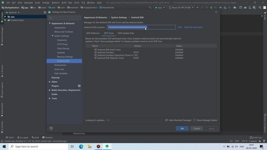Open Microsoft Edge from taskbar
Viewport: 267px width, 150px height.
(x=81, y=146)
